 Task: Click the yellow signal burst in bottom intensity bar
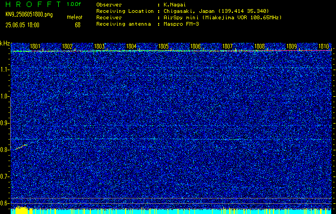(x=22, y=210)
